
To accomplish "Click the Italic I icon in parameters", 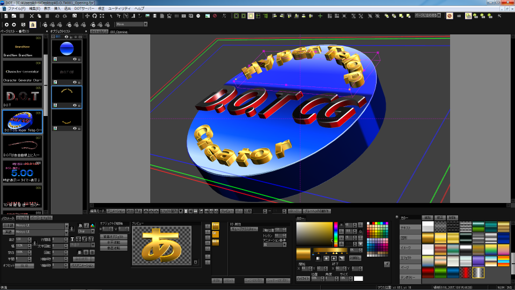I will click(86, 226).
